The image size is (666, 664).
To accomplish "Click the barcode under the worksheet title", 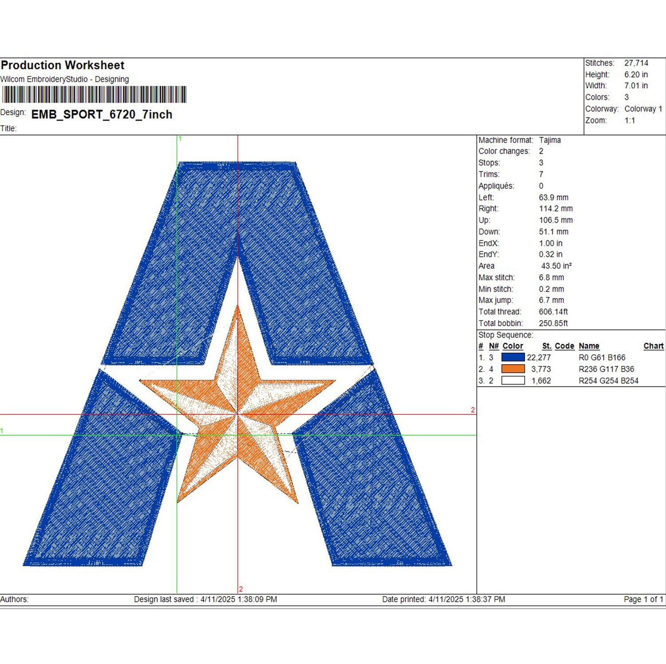I will tap(94, 95).
